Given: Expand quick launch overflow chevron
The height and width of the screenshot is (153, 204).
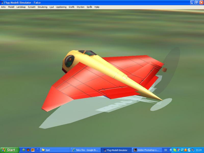Looking at the screenshot, I should click(x=37, y=149).
